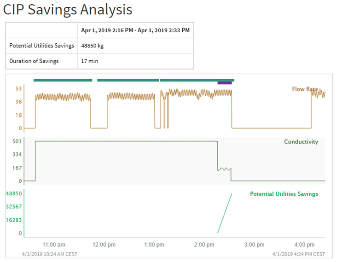Click the 11:00 am time axis tick

(54, 245)
